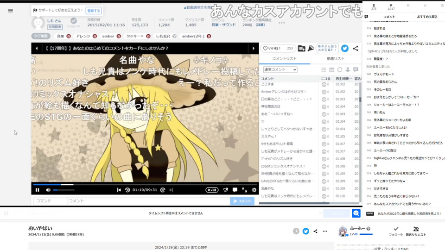Seek on the video progress bar
Viewport: 445px width, 250px height.
point(145,185)
